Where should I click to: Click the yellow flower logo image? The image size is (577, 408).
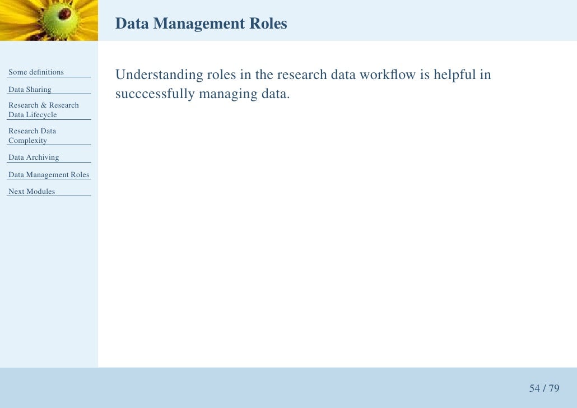click(x=49, y=20)
